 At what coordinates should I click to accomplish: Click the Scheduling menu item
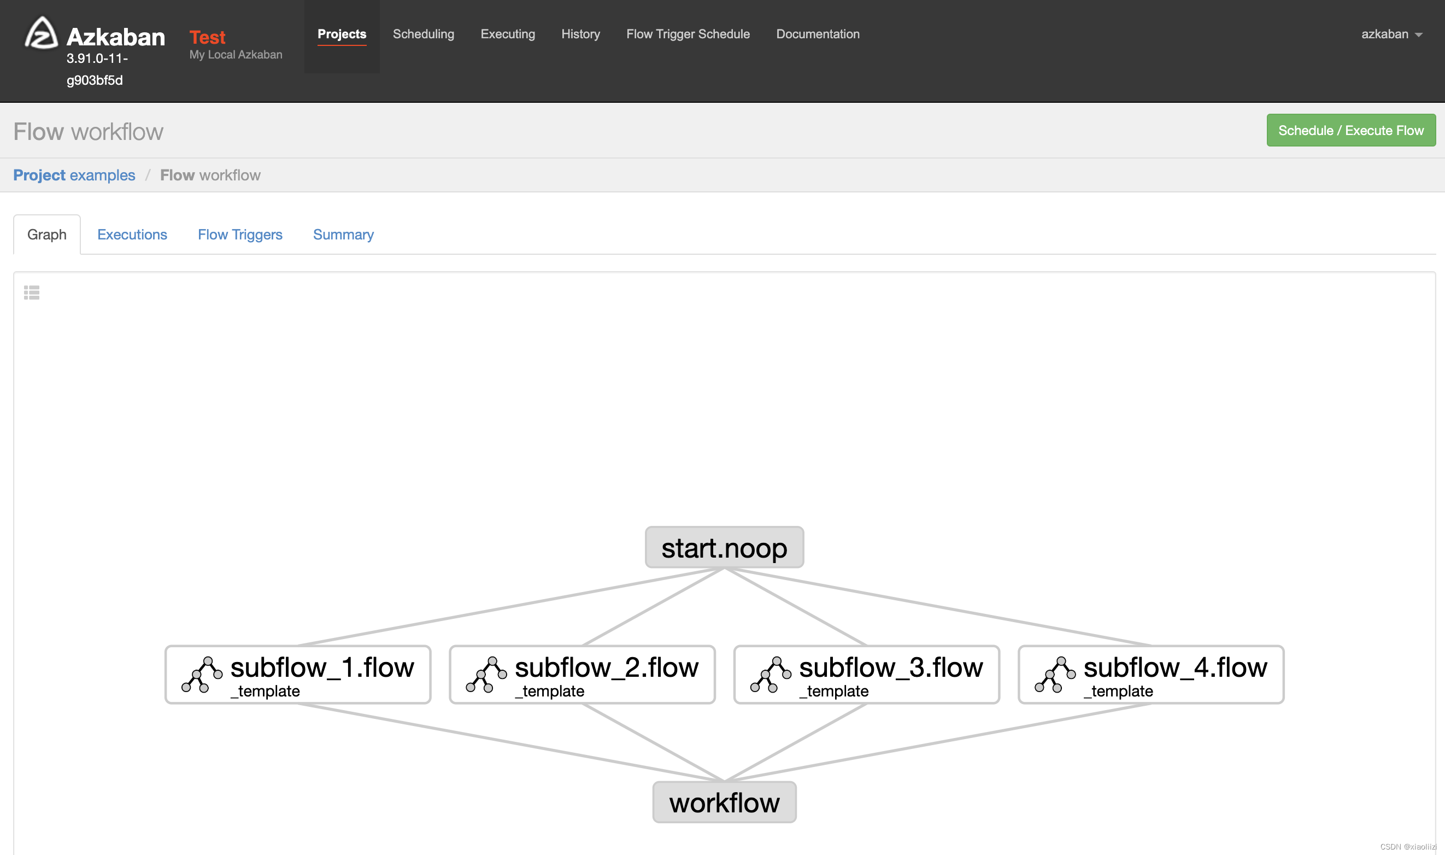coord(424,33)
